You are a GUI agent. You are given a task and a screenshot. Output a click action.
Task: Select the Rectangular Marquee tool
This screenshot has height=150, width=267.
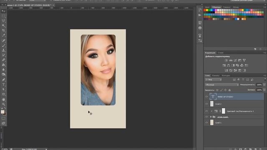[4, 16]
